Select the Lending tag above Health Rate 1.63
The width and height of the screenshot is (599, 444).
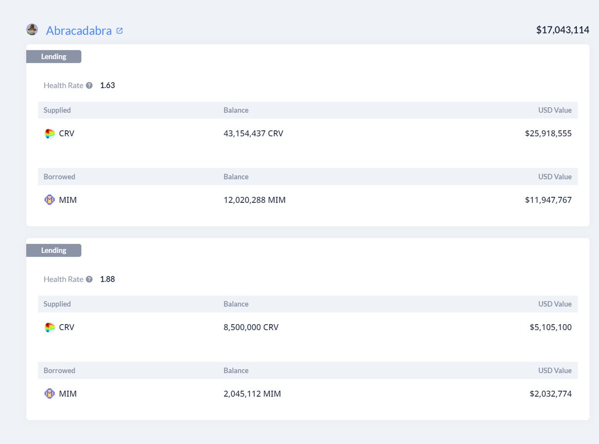coord(53,56)
